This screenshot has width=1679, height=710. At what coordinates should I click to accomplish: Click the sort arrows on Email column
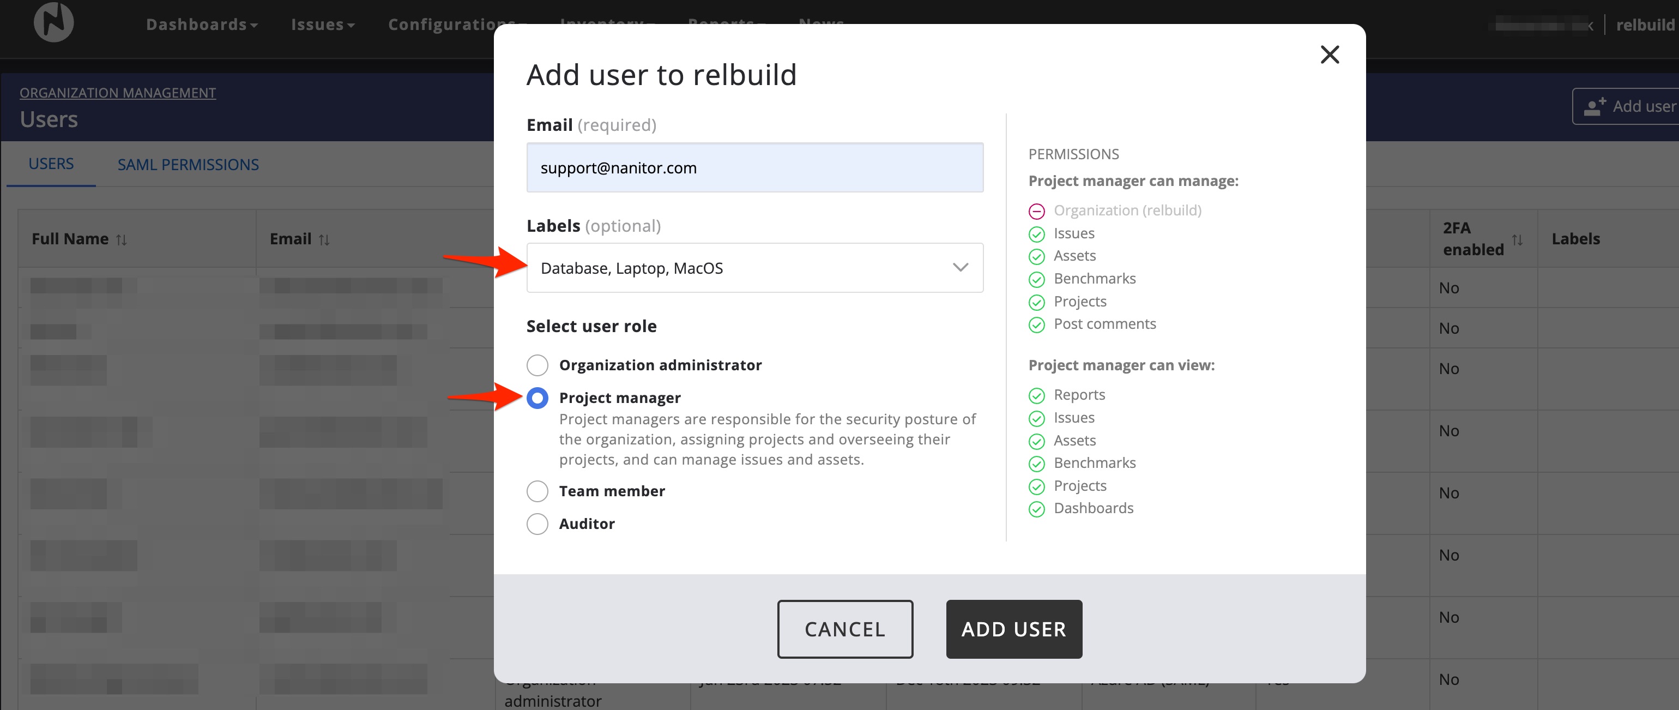[x=324, y=239]
